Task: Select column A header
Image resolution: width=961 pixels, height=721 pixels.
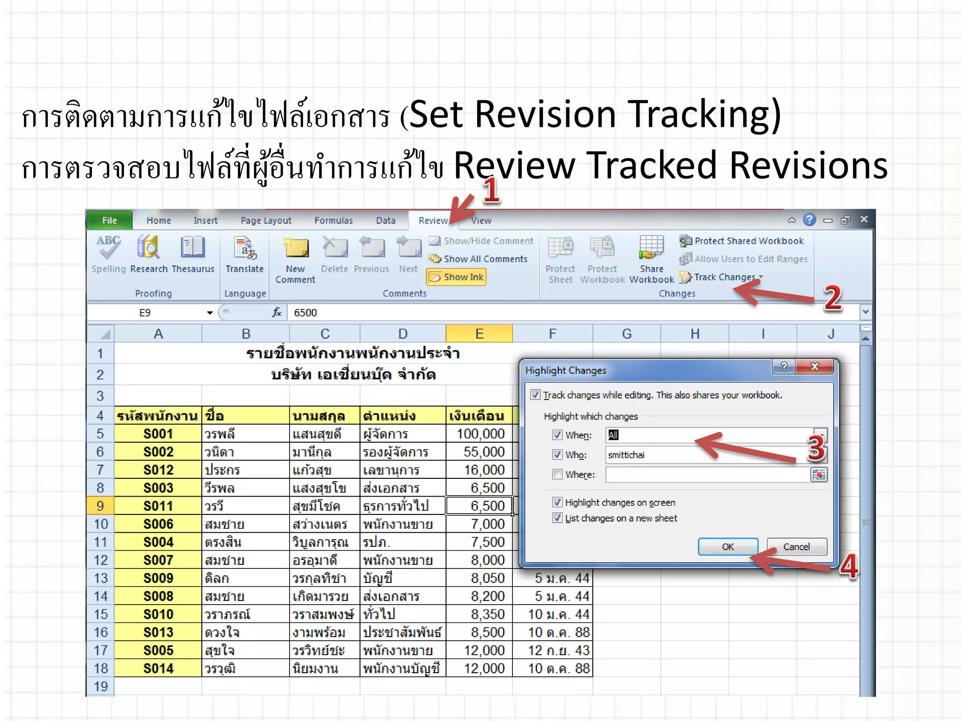Action: pos(158,334)
